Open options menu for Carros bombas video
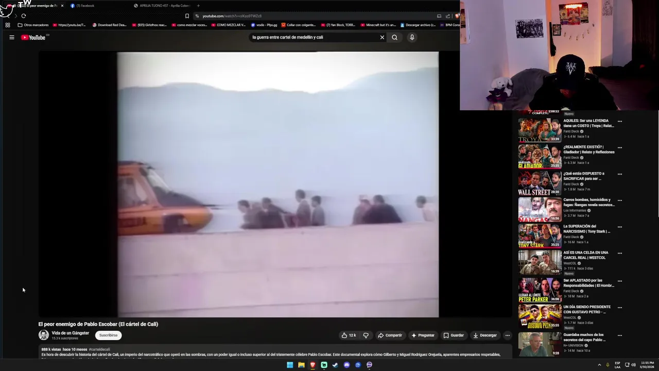The image size is (659, 371). pos(620,200)
